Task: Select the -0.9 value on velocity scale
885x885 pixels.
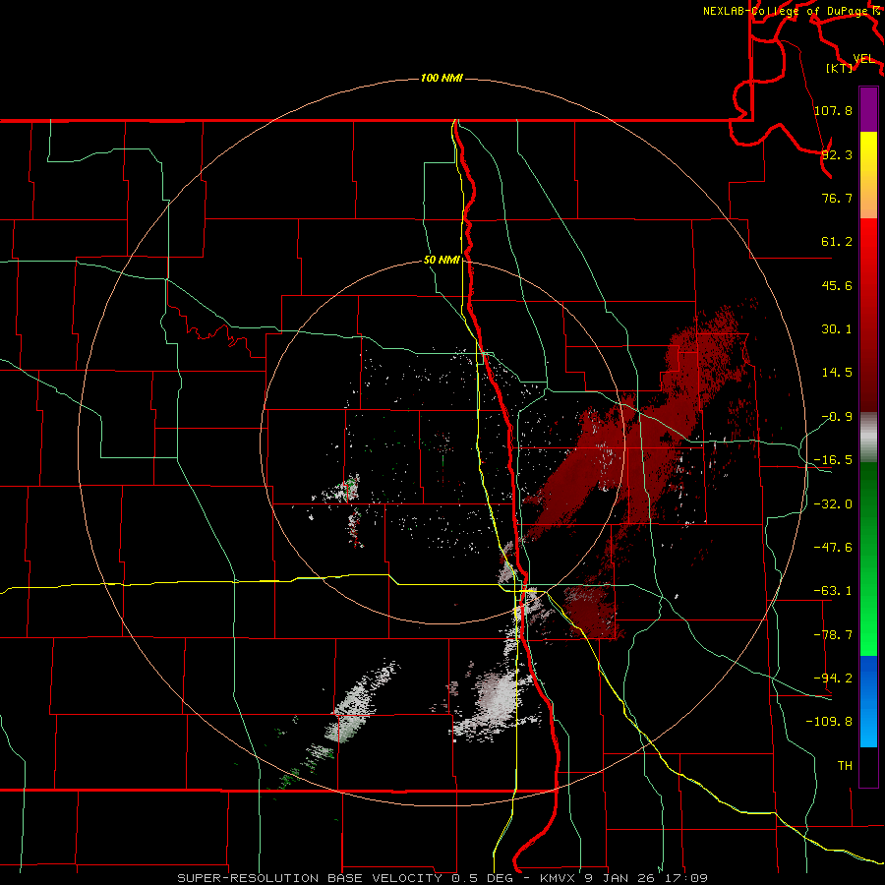Action: coord(837,417)
